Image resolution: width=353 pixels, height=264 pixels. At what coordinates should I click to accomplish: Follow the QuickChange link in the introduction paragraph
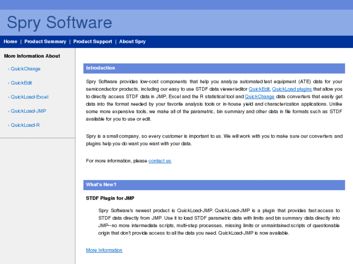click(260, 96)
